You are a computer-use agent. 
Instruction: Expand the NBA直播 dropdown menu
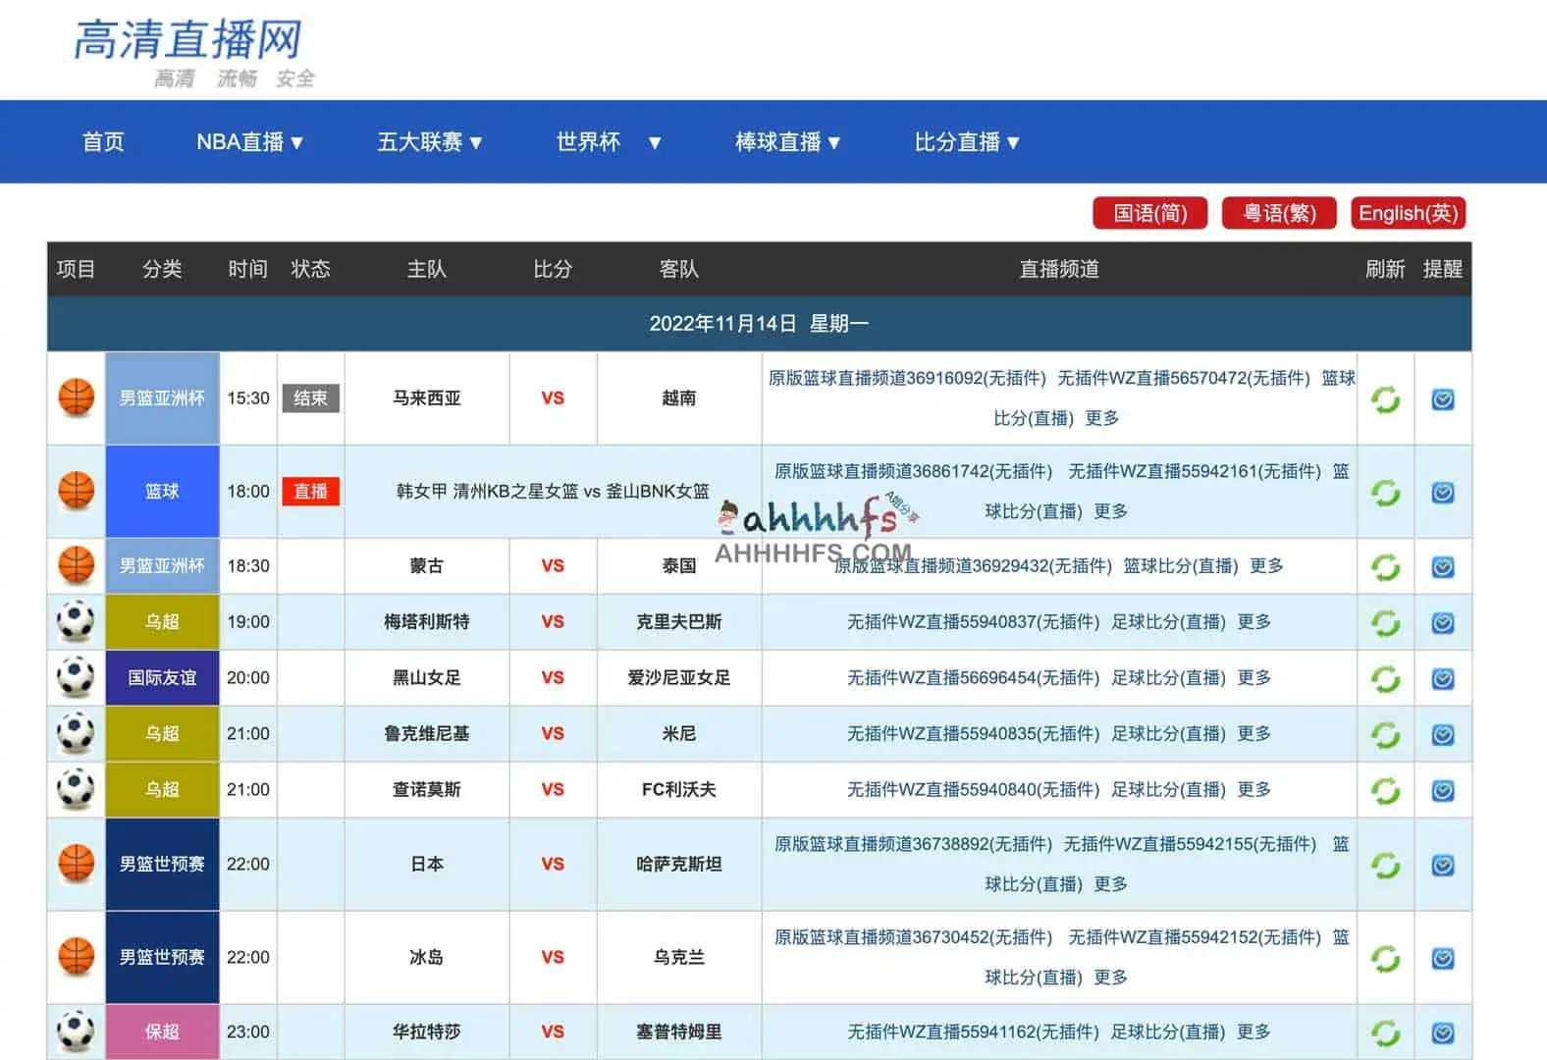point(249,142)
